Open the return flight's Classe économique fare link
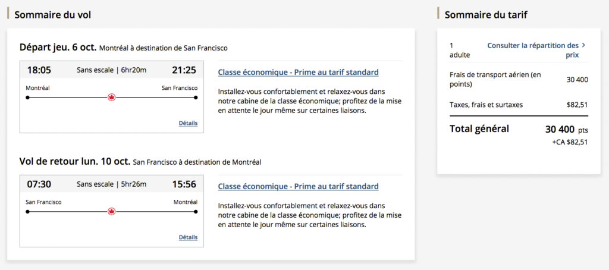The width and height of the screenshot is (609, 270). point(298,187)
